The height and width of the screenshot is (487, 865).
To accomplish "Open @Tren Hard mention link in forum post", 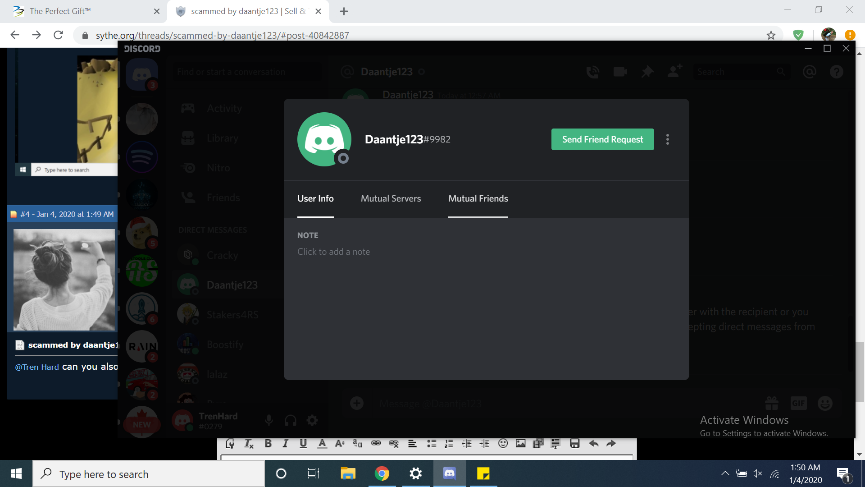I will 37,367.
